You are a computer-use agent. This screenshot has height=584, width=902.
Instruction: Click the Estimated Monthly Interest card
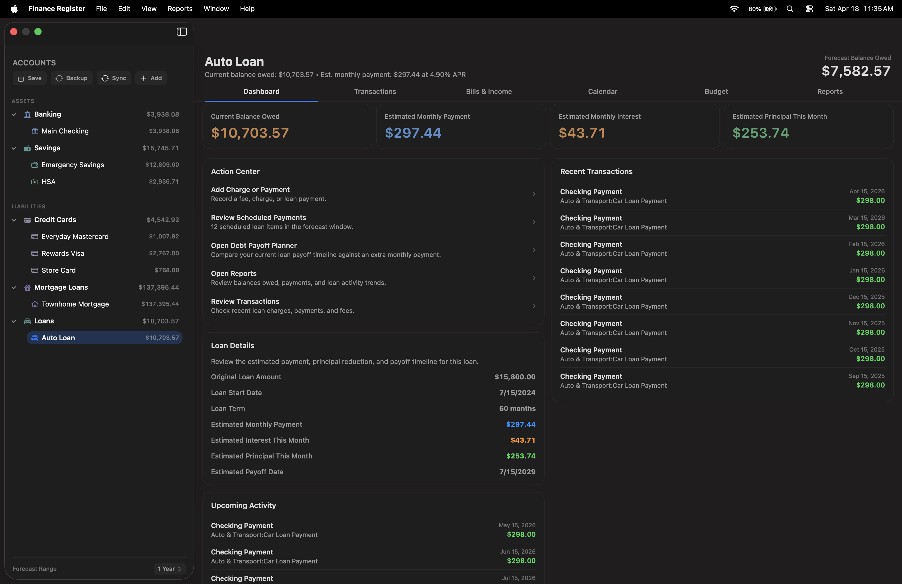635,127
